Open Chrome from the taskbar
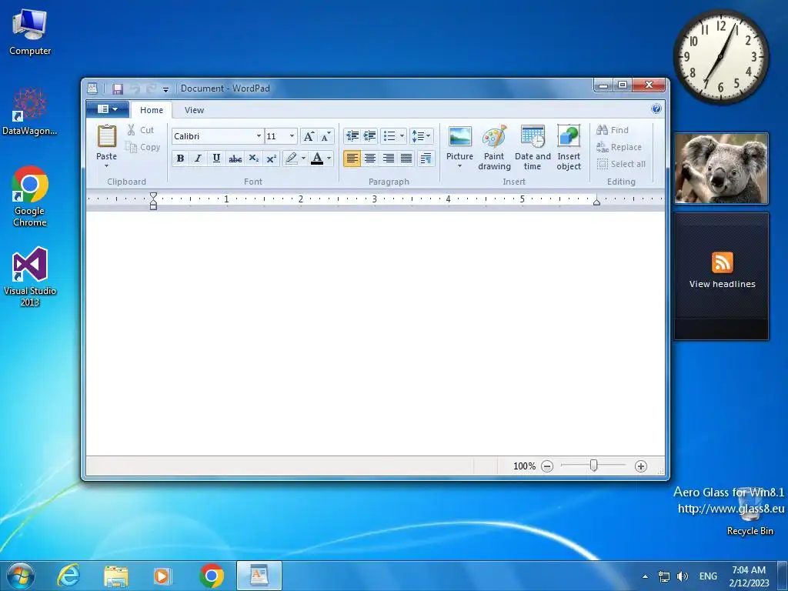 click(x=212, y=576)
